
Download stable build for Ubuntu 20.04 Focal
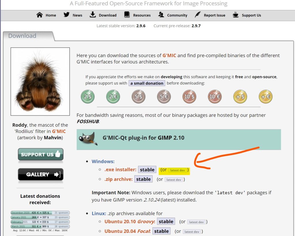(161, 231)
